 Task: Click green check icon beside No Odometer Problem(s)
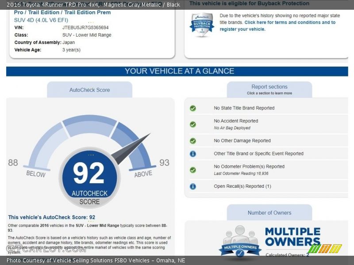click(x=193, y=170)
